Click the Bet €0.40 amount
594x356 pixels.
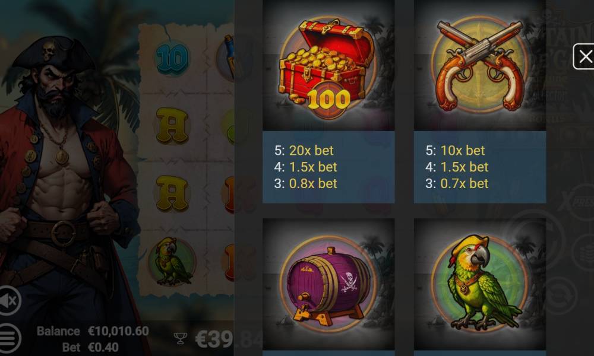tap(90, 347)
